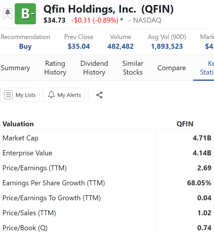
Task: Click Volume value 482,482
Action: click(x=120, y=46)
